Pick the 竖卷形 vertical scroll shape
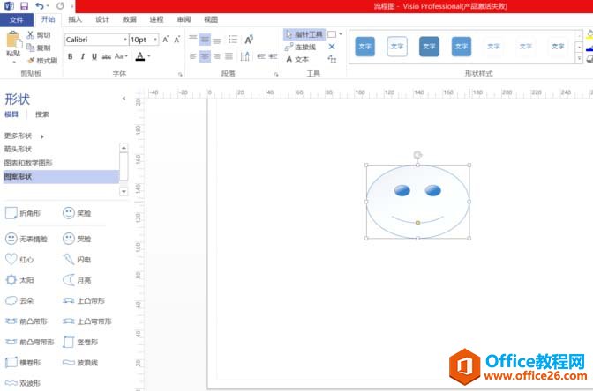Image resolution: width=593 pixels, height=391 pixels. 80,342
